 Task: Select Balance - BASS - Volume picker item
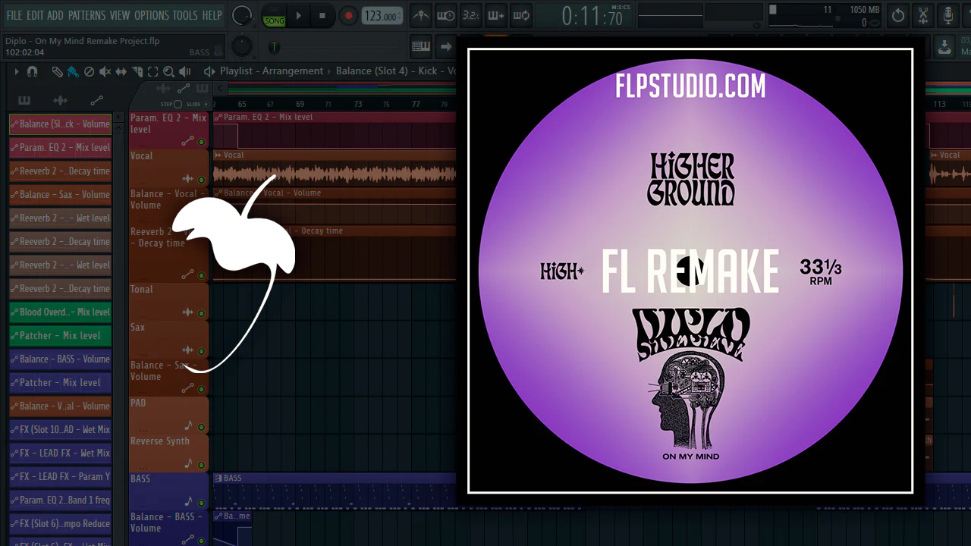point(60,359)
